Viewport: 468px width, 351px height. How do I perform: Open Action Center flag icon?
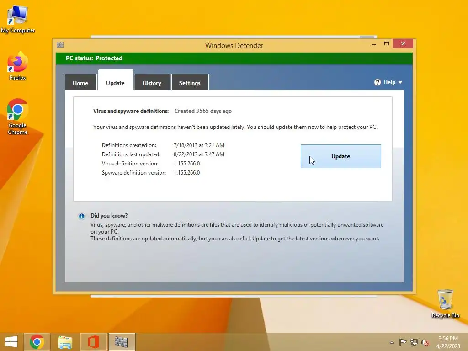pyautogui.click(x=403, y=342)
